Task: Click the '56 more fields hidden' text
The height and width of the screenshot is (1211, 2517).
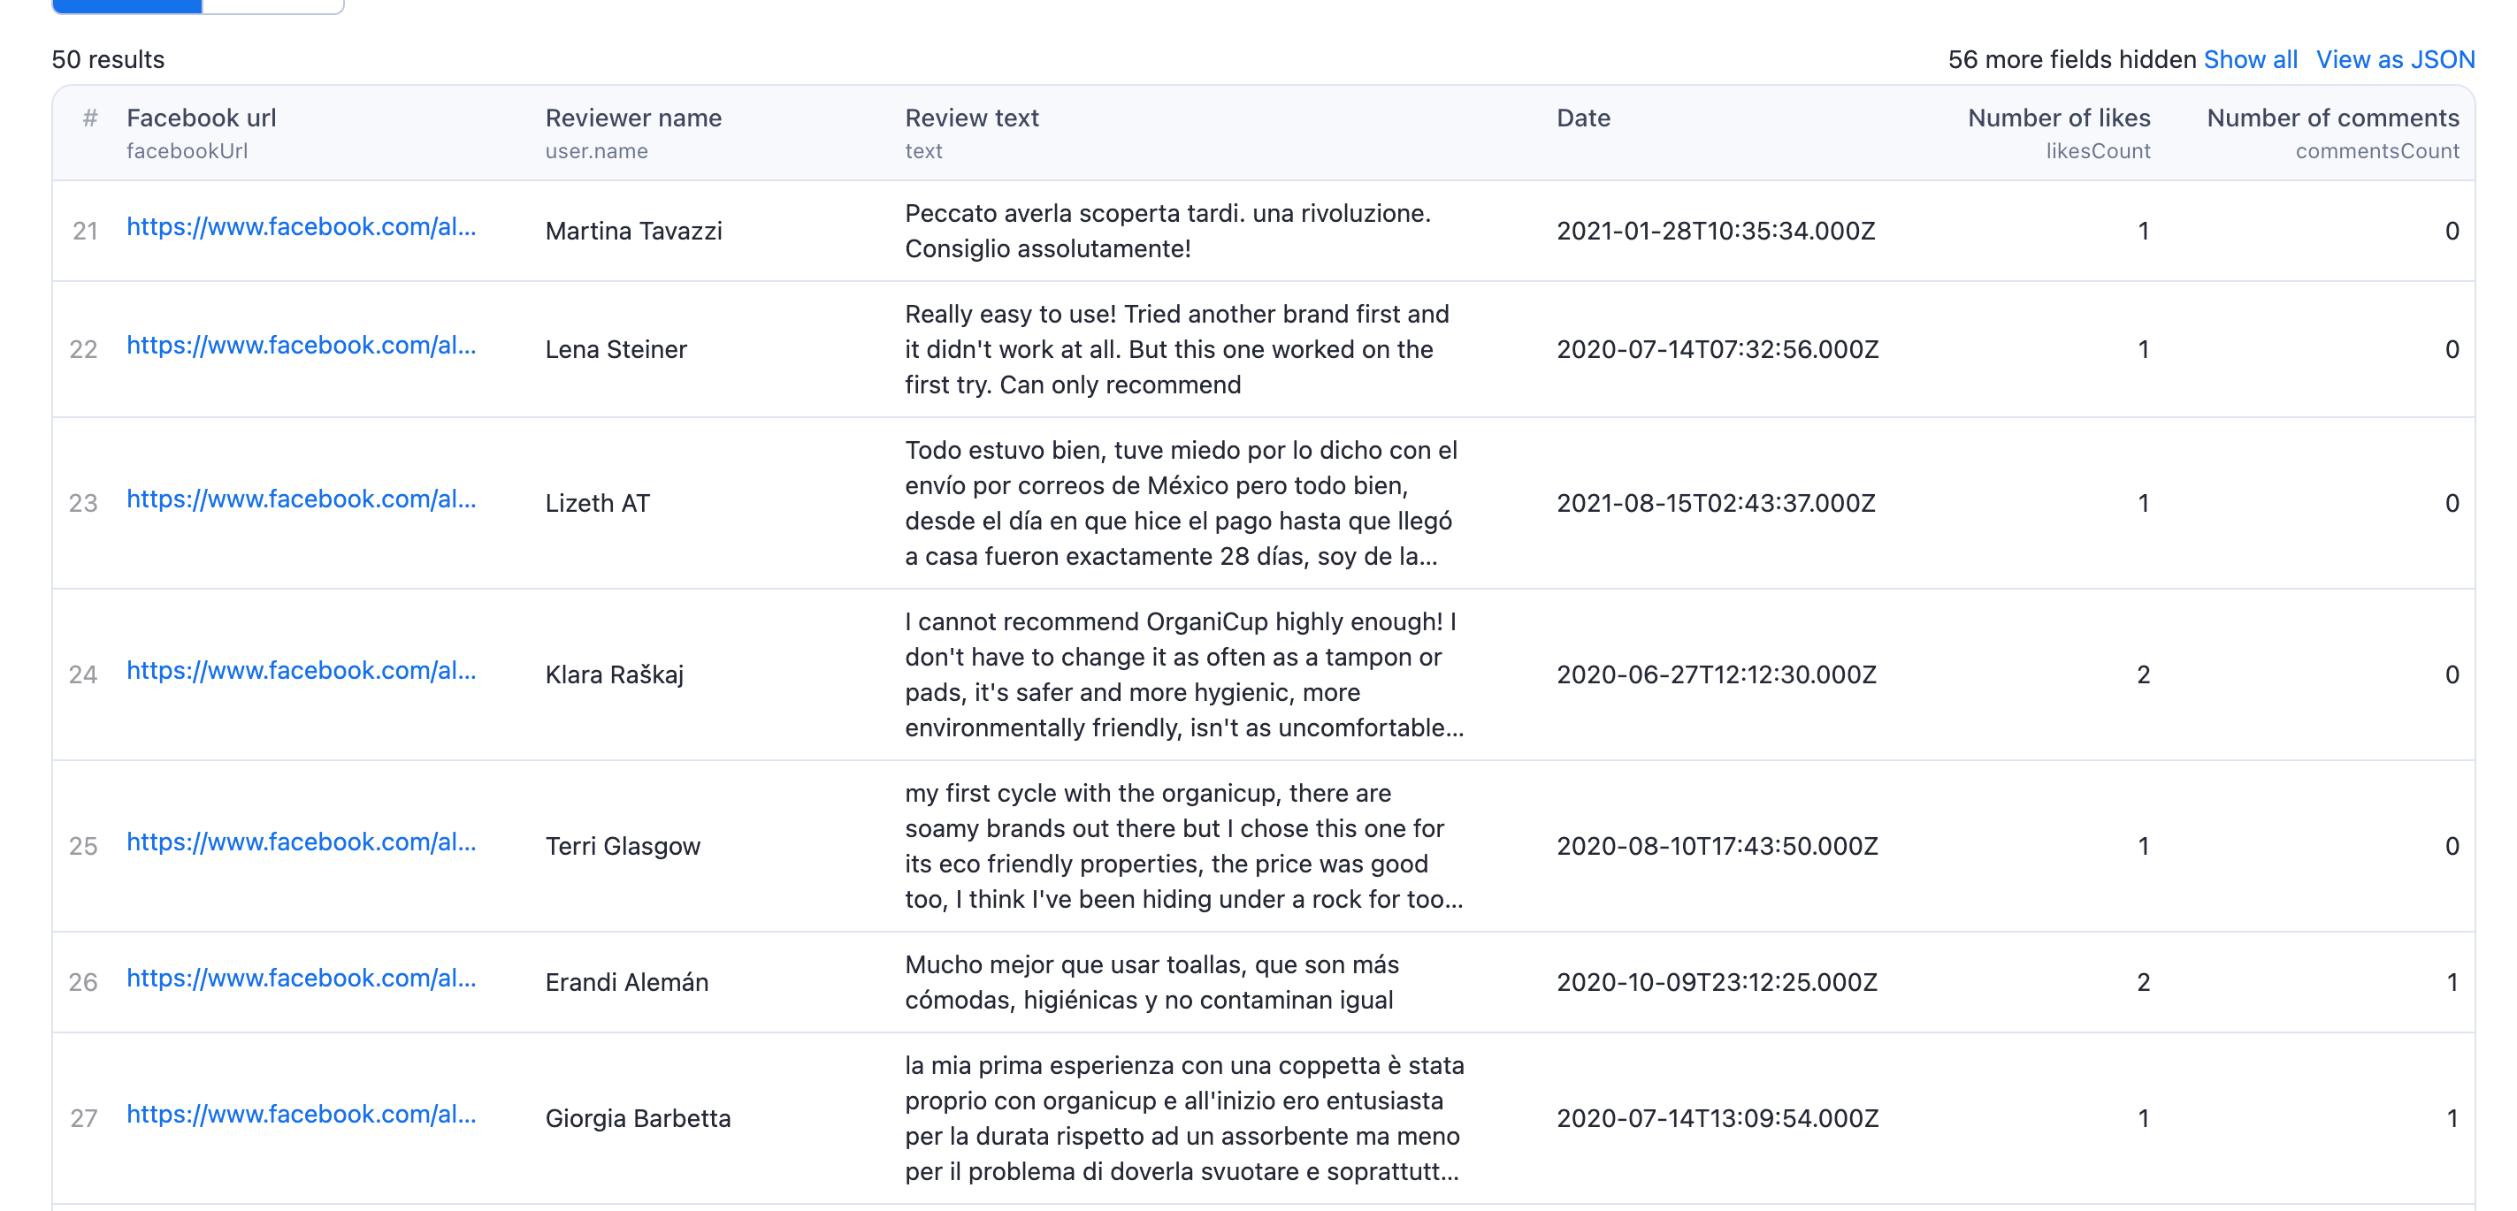Action: coord(2071,59)
